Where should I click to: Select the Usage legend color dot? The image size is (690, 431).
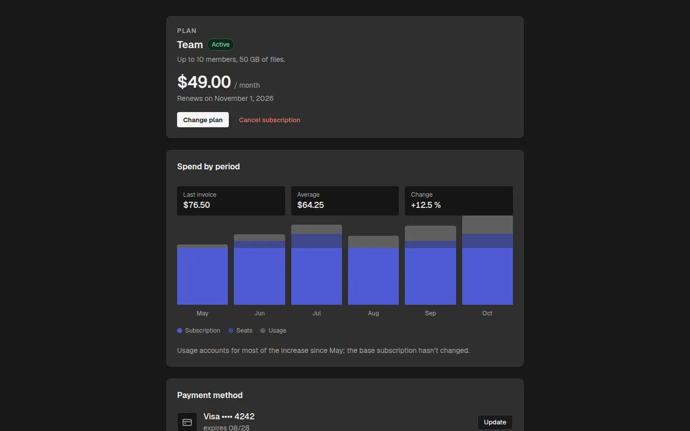(263, 331)
